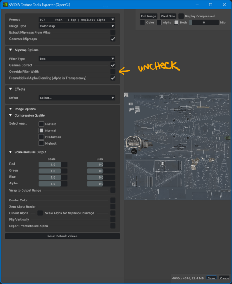Screen dimensions: 232x284
Task: Collapse the Mipmap Options section
Action: pos(11,50)
